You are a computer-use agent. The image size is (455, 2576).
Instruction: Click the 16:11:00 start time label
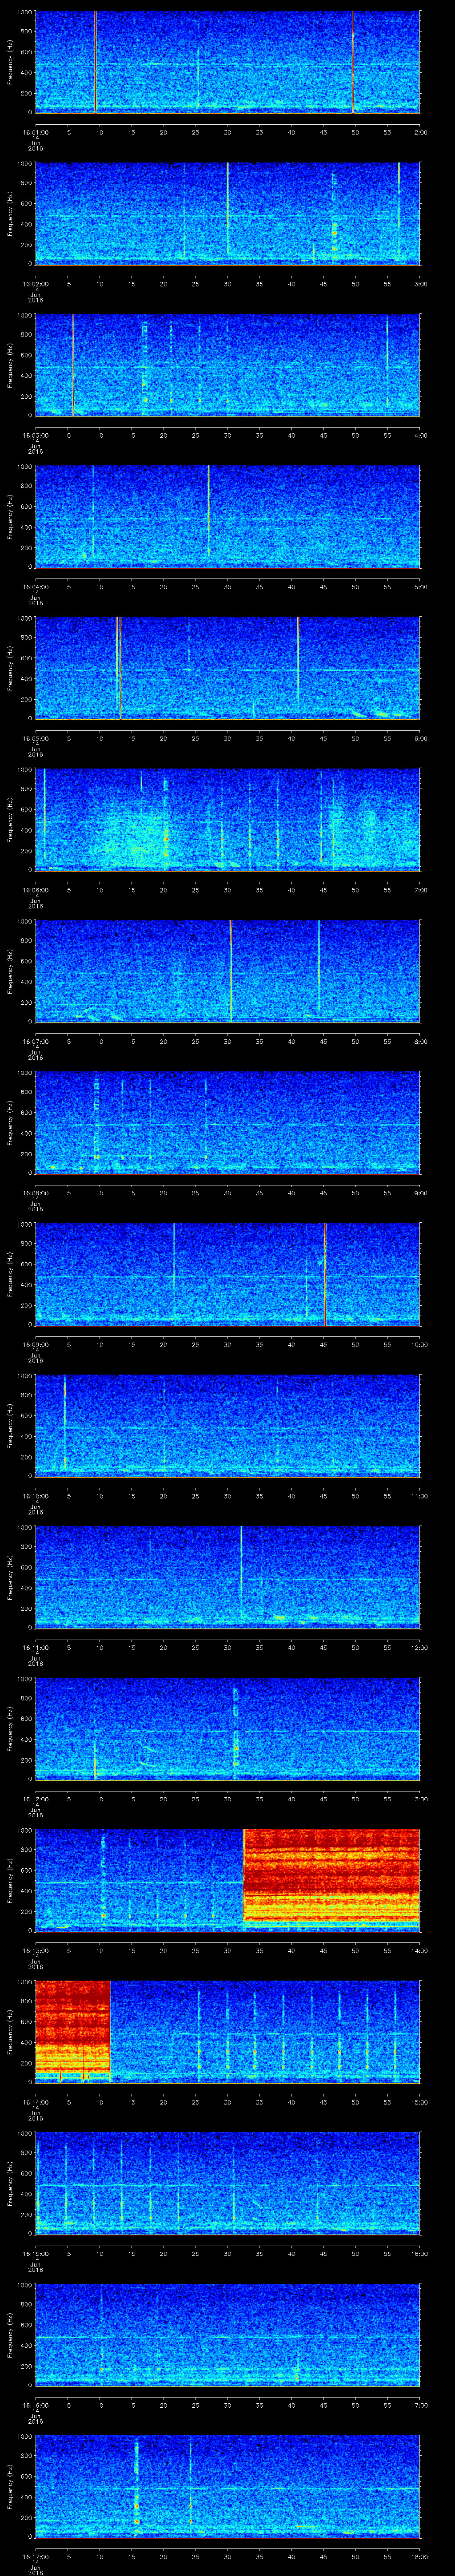[35, 1647]
